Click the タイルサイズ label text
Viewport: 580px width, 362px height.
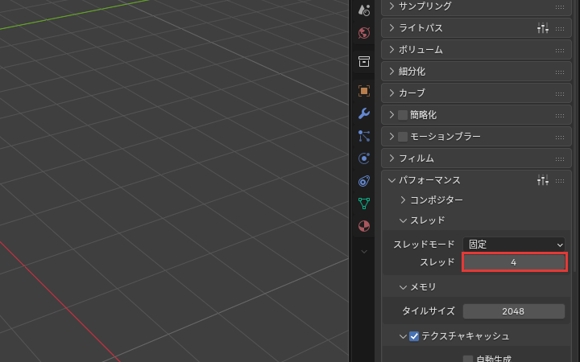[x=429, y=311]
